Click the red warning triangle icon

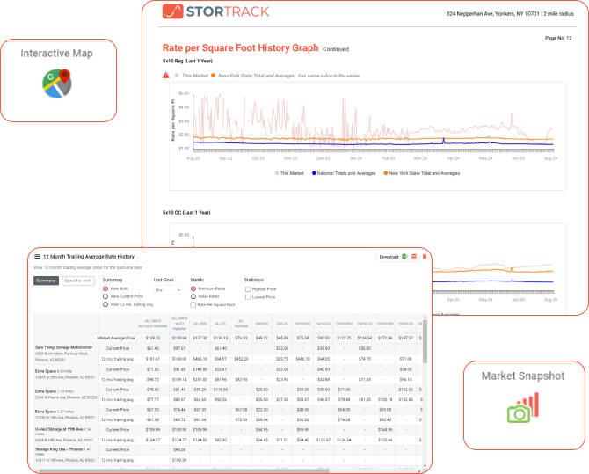(166, 76)
